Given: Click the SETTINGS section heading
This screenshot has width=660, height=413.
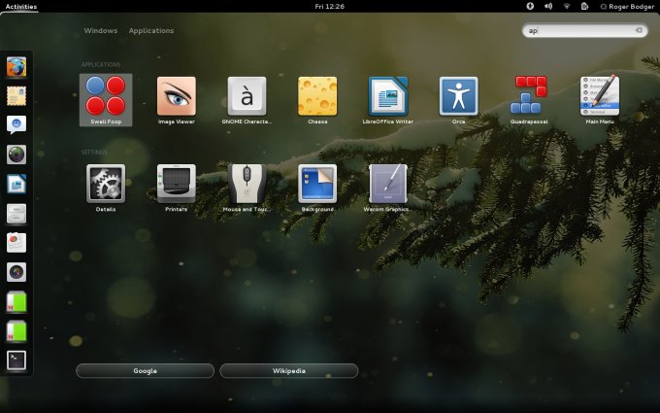Looking at the screenshot, I should click(x=94, y=153).
